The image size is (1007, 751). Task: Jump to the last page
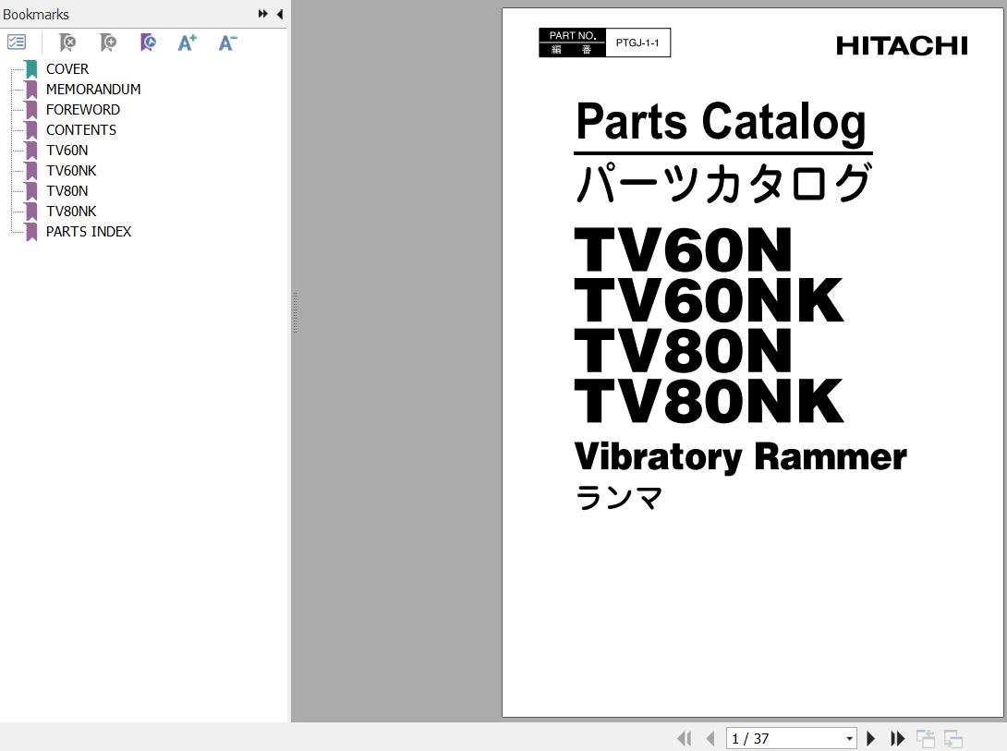(x=897, y=739)
